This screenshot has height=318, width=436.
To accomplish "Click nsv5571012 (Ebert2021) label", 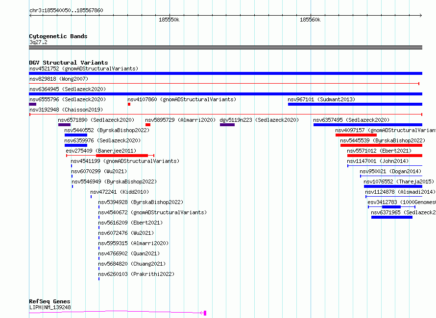I will [379, 151].
